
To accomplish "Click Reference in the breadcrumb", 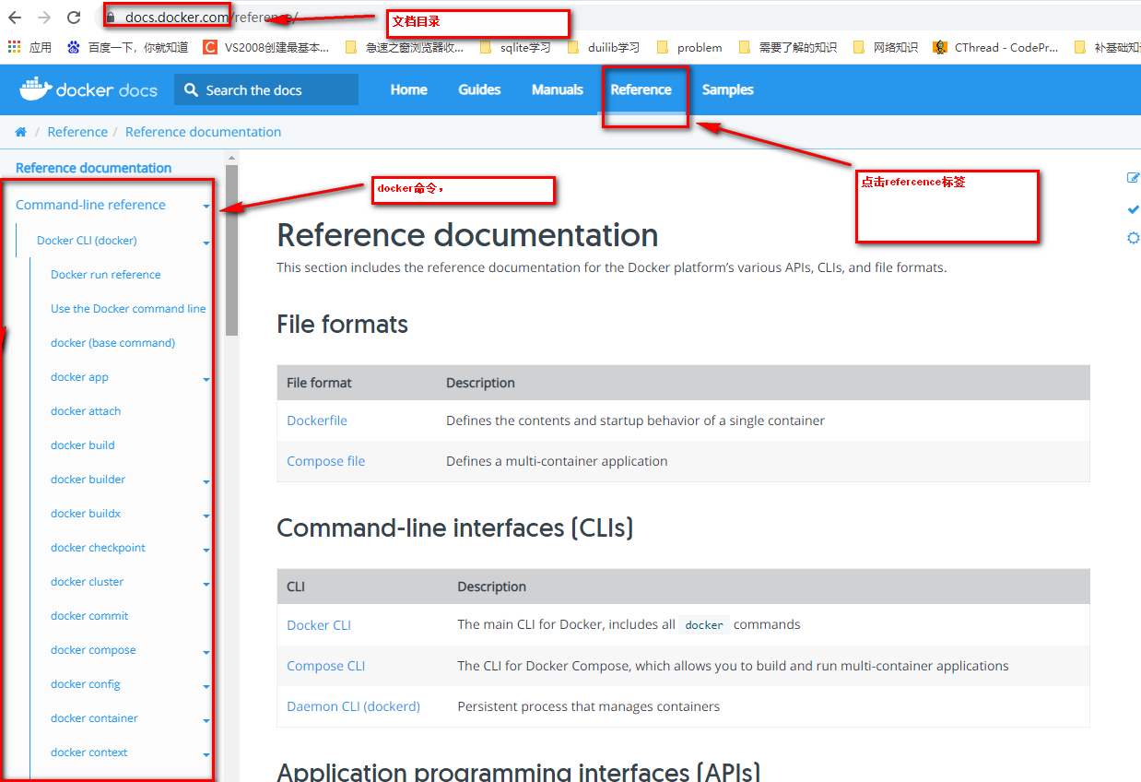I will (x=77, y=132).
